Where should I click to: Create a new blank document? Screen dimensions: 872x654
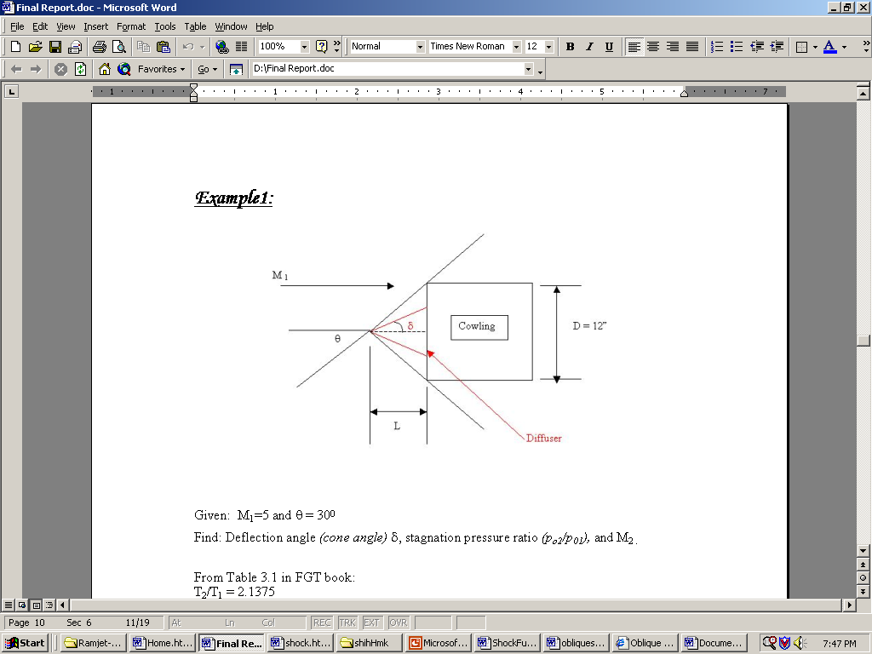[x=15, y=47]
